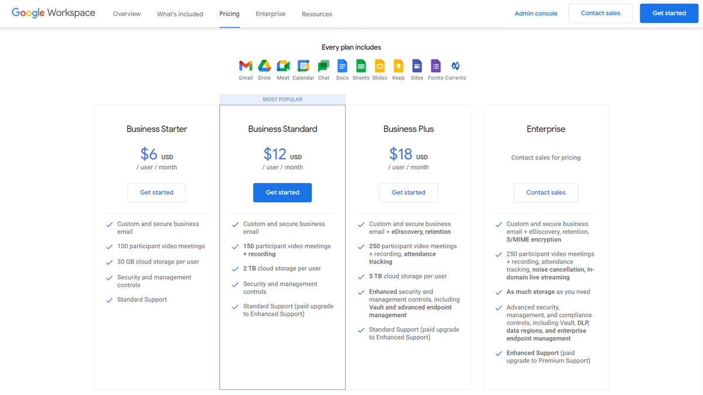Click the Google Docs icon

click(342, 66)
